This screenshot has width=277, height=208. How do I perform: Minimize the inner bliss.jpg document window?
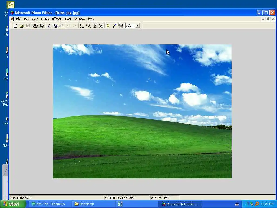tap(263, 19)
